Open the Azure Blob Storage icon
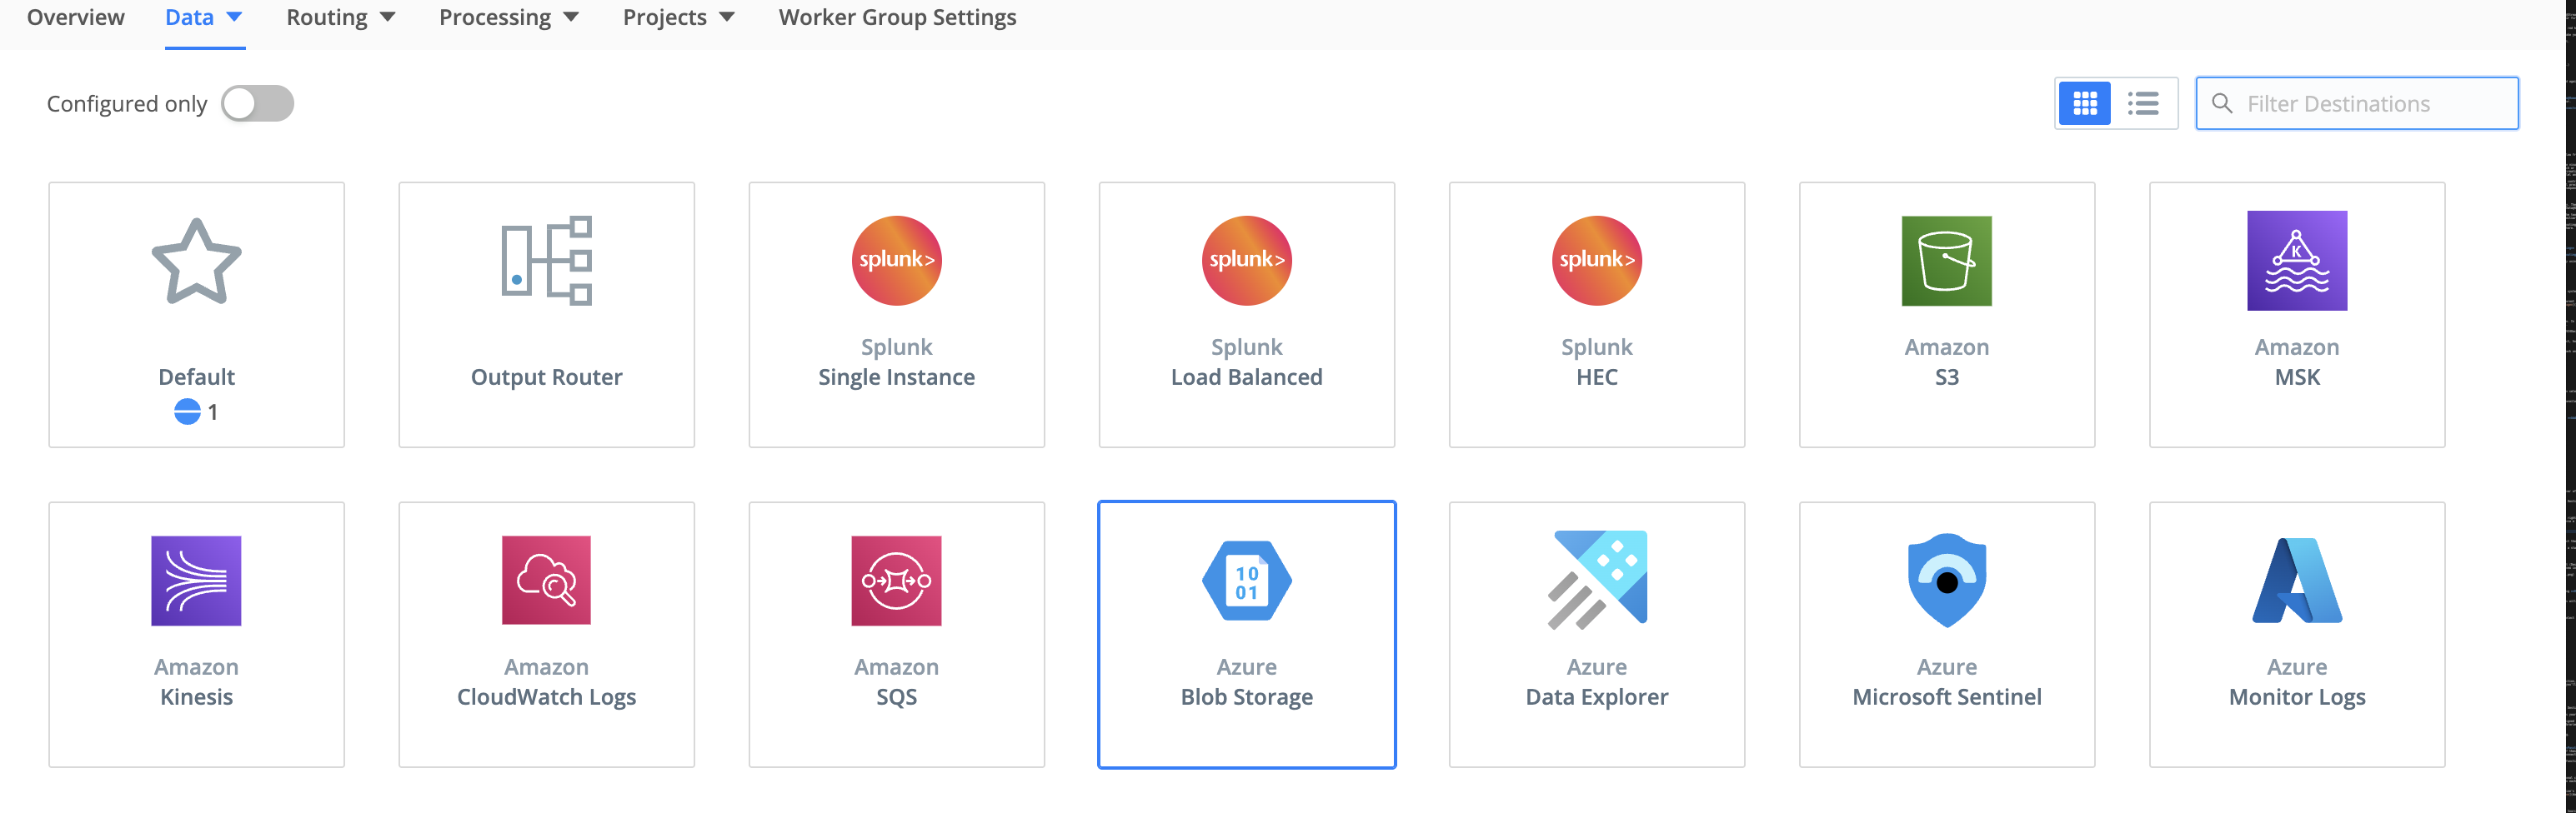The image size is (2576, 813). [1246, 581]
